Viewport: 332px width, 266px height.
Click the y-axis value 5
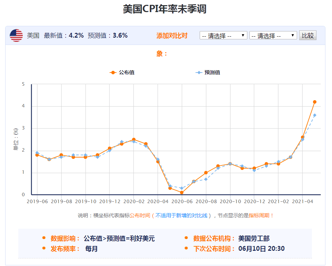click(x=23, y=84)
